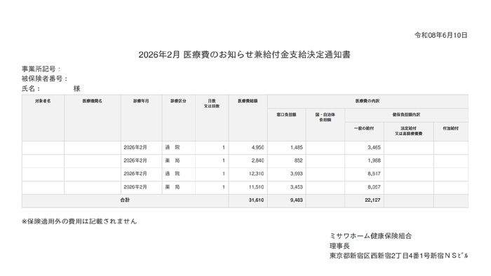This screenshot has width=491, height=276.
Task: Click the 健保負担額内訳 header
Action: [x=406, y=115]
